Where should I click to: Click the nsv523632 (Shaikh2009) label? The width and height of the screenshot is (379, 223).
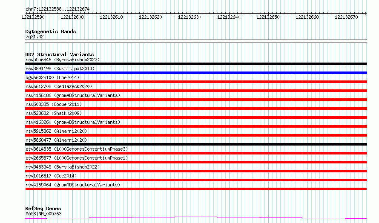[x=54, y=113]
